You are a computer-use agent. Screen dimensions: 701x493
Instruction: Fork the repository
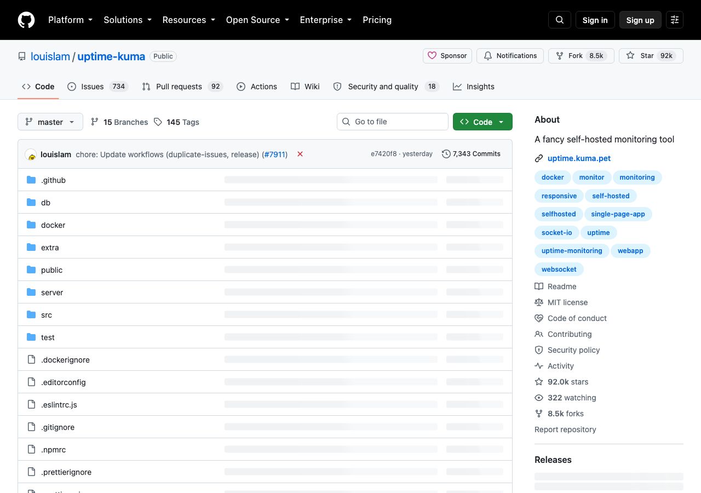pos(581,56)
